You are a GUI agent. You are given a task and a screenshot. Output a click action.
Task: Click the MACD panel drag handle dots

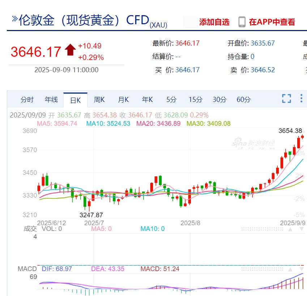point(262,269)
